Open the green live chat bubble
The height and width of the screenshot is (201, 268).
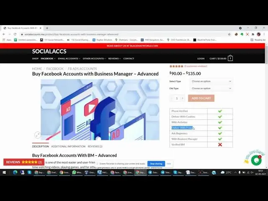(256, 160)
